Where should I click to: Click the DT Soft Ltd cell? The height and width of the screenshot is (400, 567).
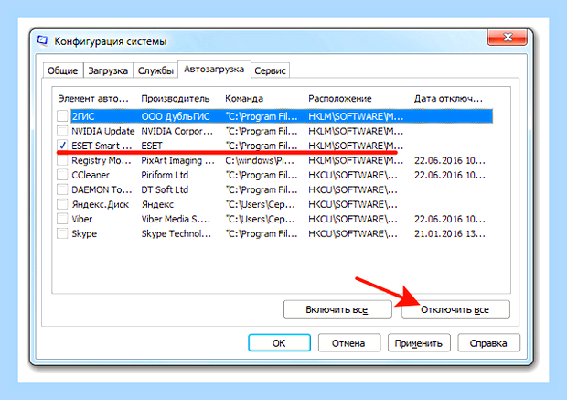click(x=165, y=190)
